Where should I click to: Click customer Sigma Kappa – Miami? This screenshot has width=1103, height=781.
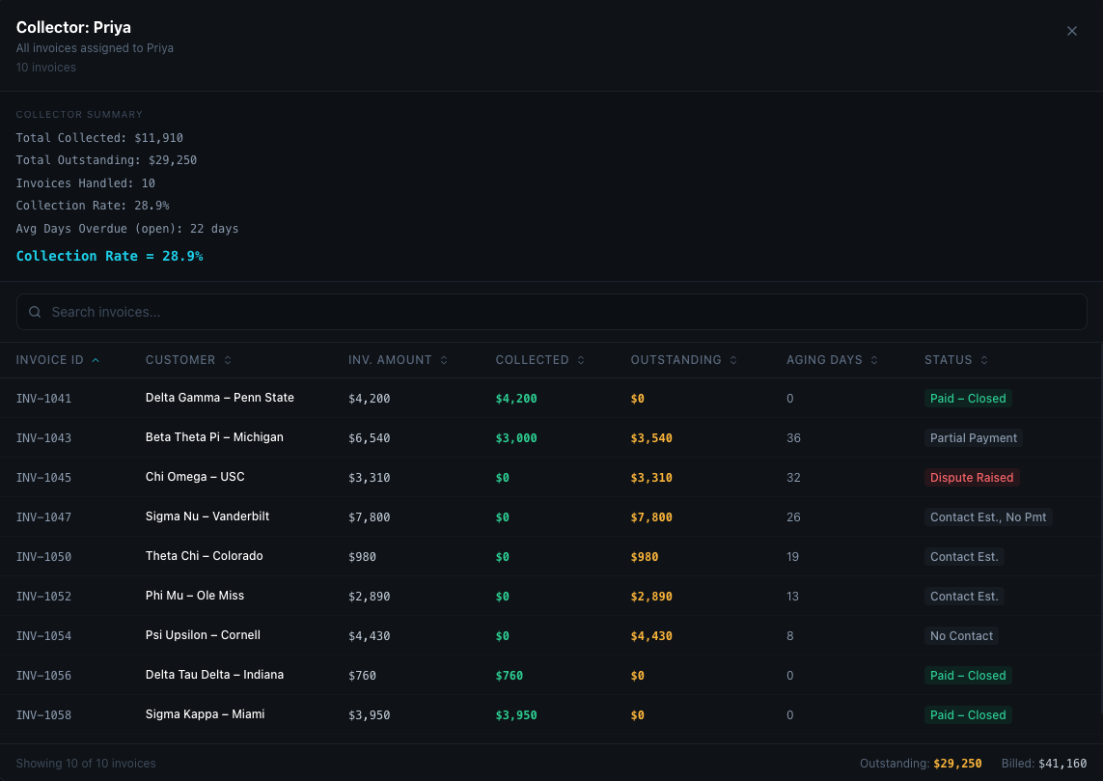pyautogui.click(x=206, y=714)
